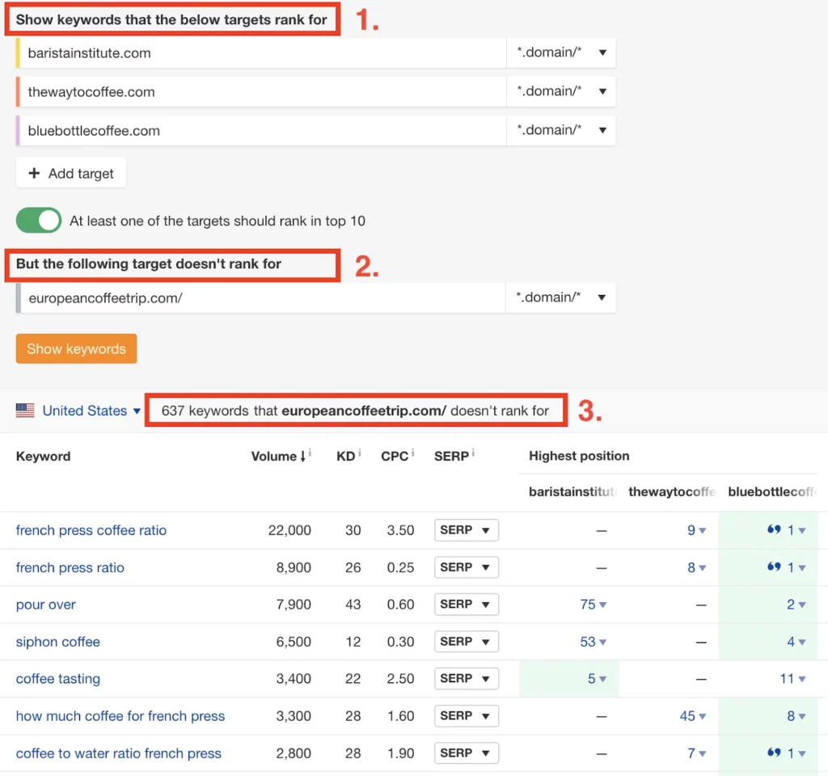Click bluebottlecoffee position 11 for coffee tasting
The width and height of the screenshot is (828, 776).
792,679
